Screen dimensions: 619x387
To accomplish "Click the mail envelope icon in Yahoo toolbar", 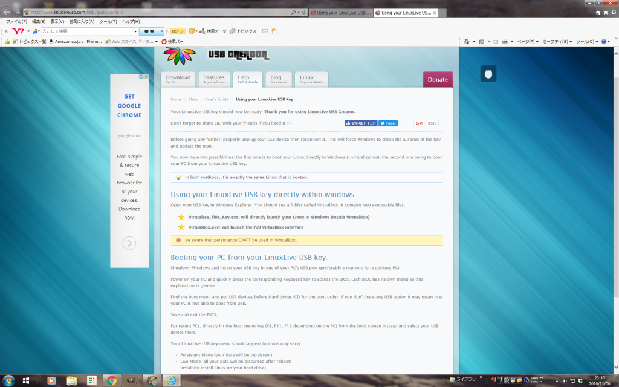I will coord(265,31).
